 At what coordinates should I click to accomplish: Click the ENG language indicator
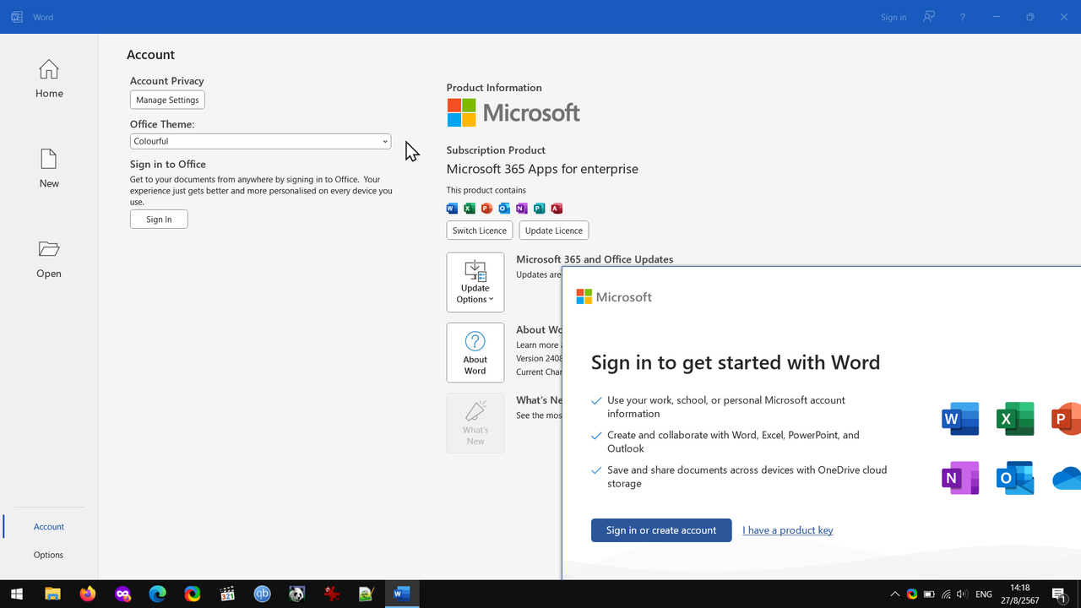click(984, 594)
